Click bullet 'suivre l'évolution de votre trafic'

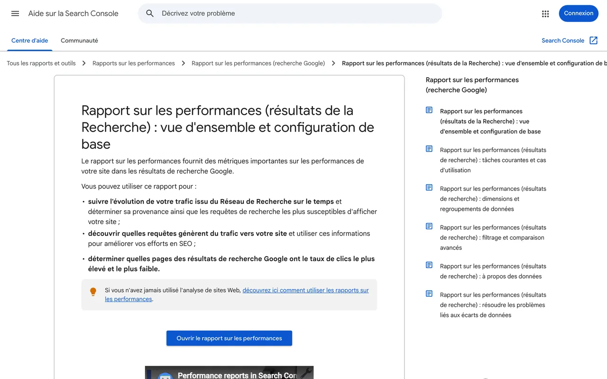coord(232,211)
